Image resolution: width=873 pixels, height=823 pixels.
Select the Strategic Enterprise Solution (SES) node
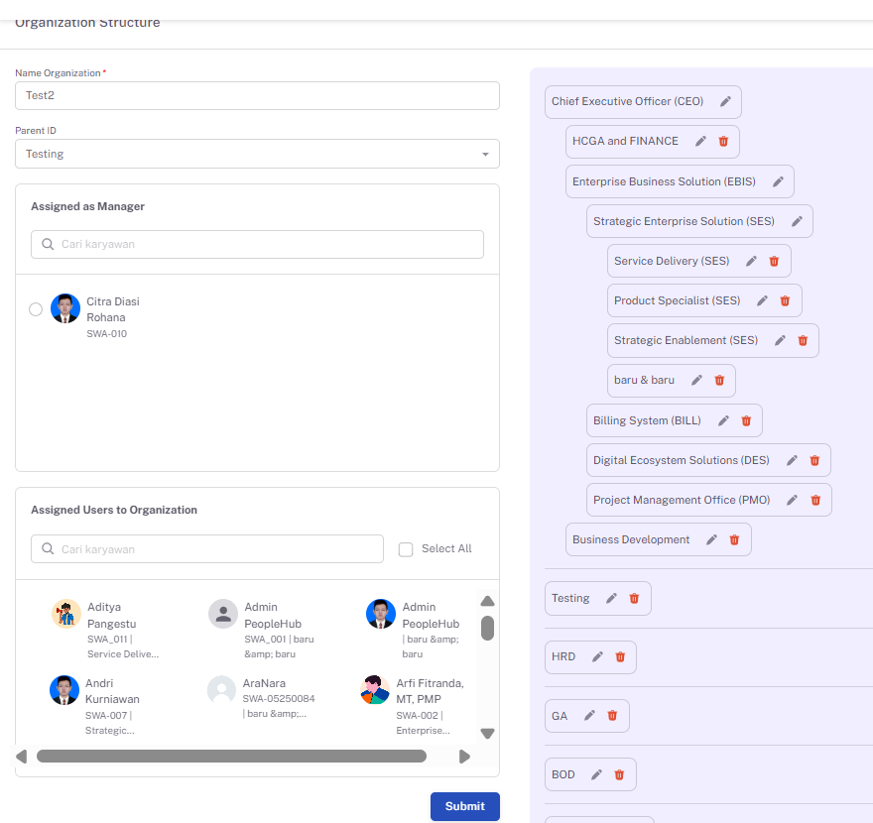(x=684, y=221)
